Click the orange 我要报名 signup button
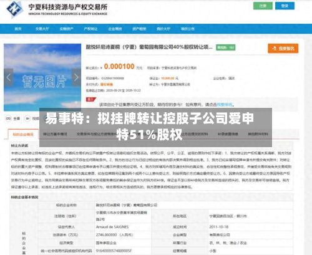Screen dimensions: 312x255 [x=283, y=49]
